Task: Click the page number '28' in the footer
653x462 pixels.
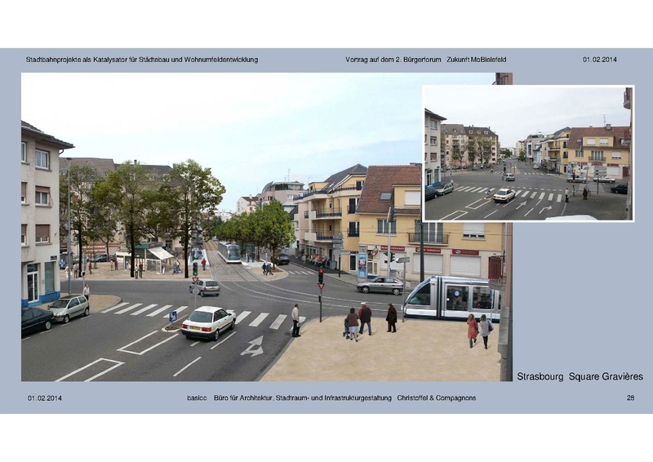Action: (630, 398)
